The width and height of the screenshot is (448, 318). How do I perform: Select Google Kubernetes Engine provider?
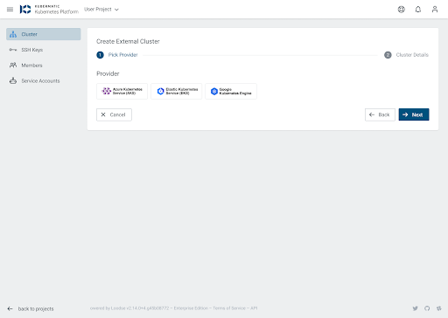pyautogui.click(x=231, y=91)
